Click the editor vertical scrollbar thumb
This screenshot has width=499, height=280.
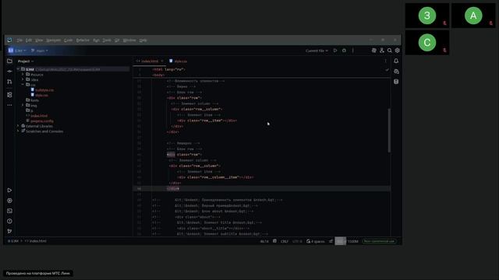(389, 130)
